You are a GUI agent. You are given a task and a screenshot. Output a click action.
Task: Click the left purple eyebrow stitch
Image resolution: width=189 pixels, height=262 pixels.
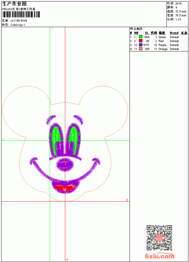[51, 119]
